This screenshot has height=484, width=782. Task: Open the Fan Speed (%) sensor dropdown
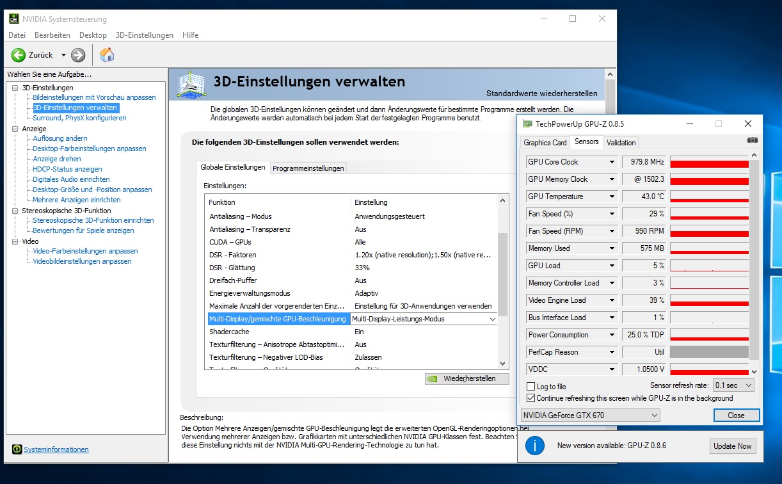612,214
